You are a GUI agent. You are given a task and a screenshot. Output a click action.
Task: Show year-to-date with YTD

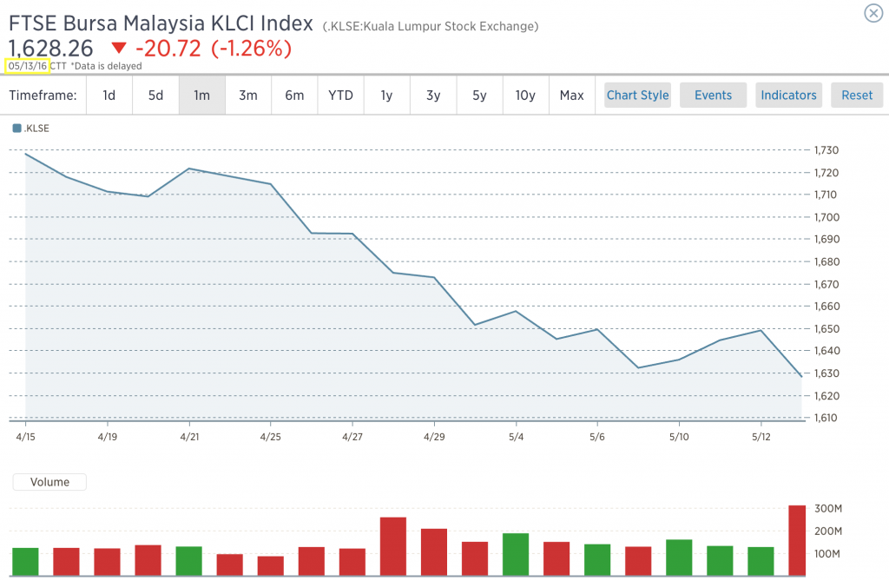pos(340,96)
